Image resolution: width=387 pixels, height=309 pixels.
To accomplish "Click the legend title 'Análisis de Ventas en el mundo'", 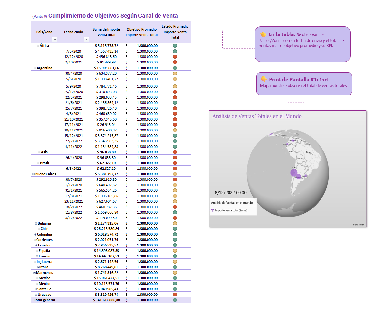I will [x=232, y=203].
